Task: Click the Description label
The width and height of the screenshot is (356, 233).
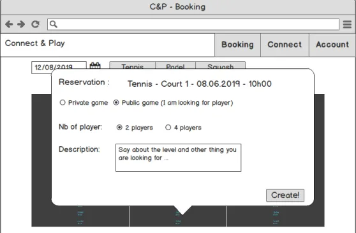Action: click(79, 149)
